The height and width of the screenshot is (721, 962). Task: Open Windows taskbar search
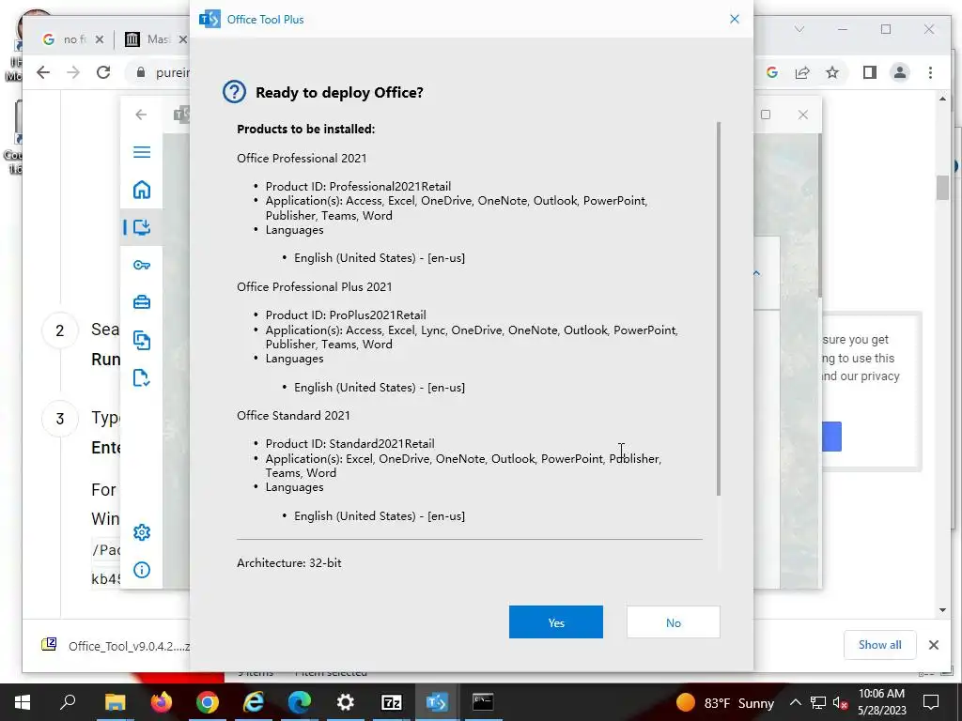pyautogui.click(x=68, y=702)
